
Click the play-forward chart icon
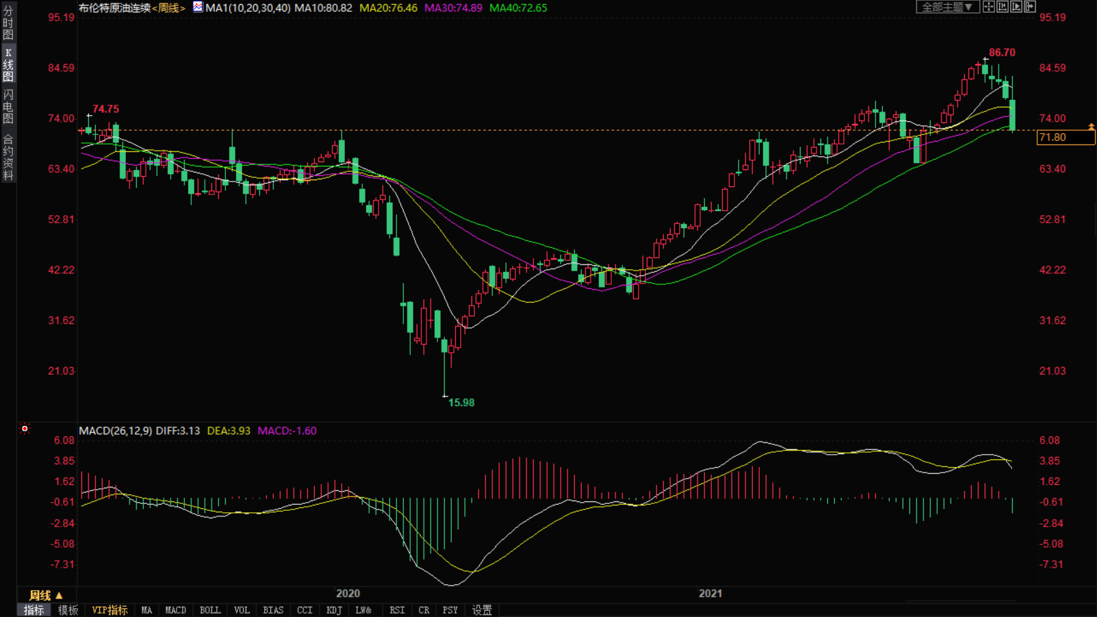(1016, 7)
